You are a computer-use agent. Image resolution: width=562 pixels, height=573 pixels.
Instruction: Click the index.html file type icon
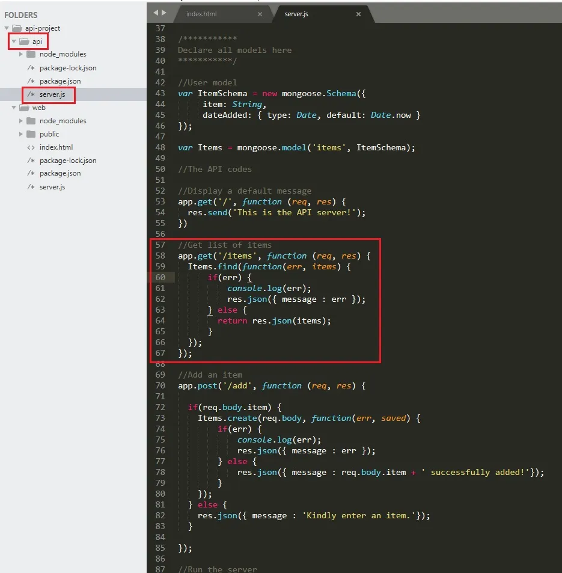[31, 147]
